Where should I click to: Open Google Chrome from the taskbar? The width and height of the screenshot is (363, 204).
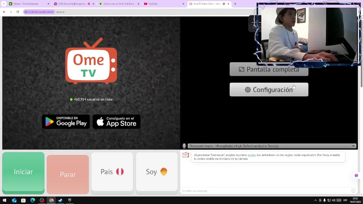point(51,200)
